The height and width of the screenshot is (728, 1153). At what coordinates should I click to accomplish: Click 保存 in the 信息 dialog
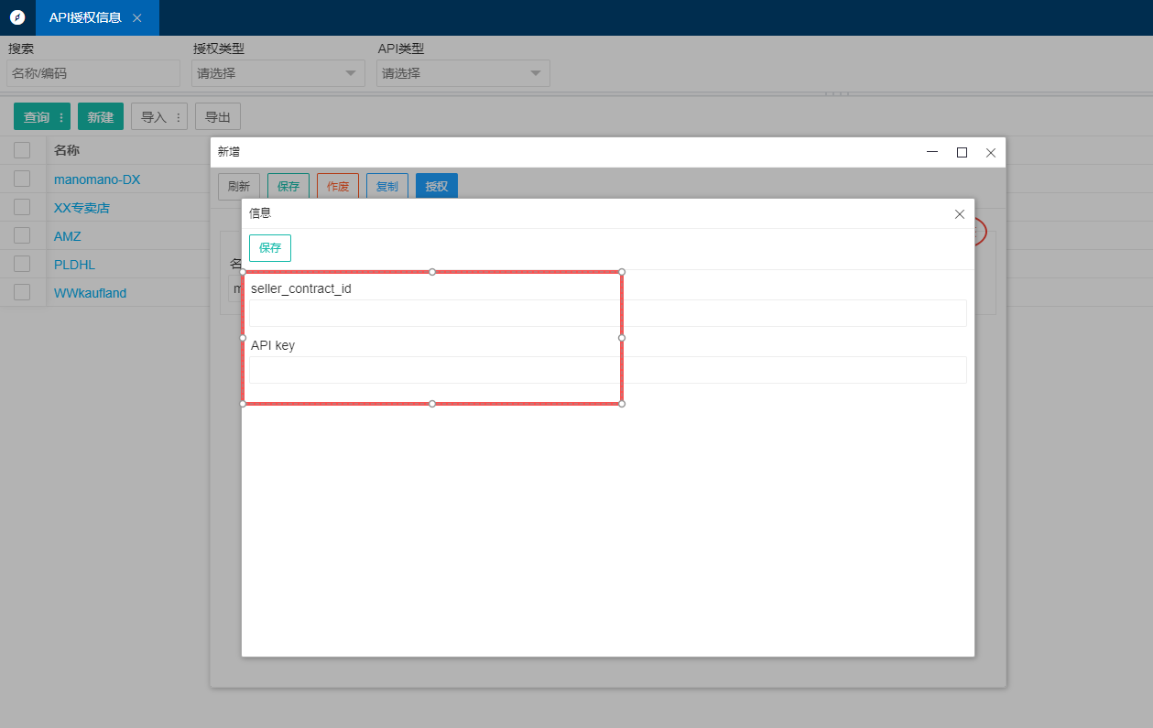(x=270, y=248)
